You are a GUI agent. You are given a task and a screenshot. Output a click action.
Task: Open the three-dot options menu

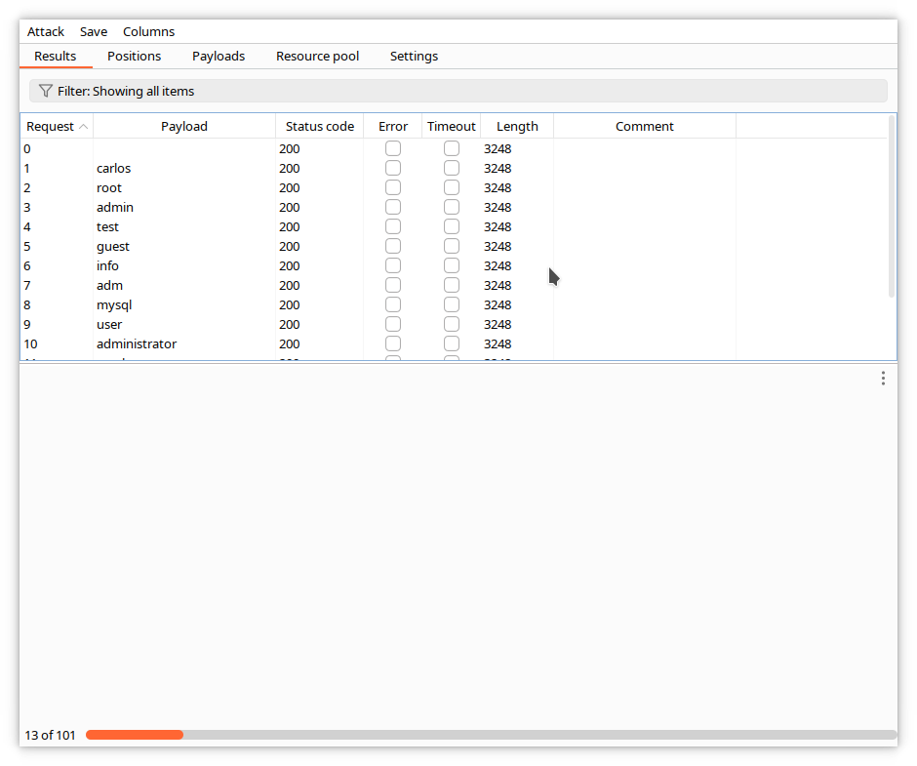(883, 379)
